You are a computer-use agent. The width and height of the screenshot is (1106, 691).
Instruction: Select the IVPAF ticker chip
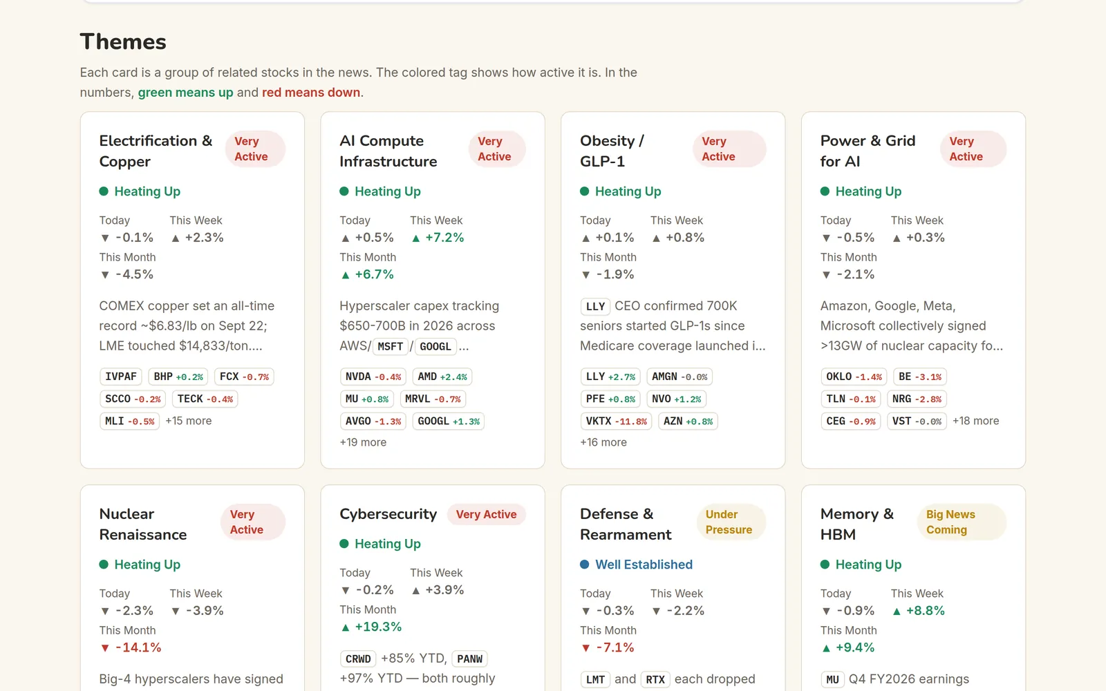(121, 377)
